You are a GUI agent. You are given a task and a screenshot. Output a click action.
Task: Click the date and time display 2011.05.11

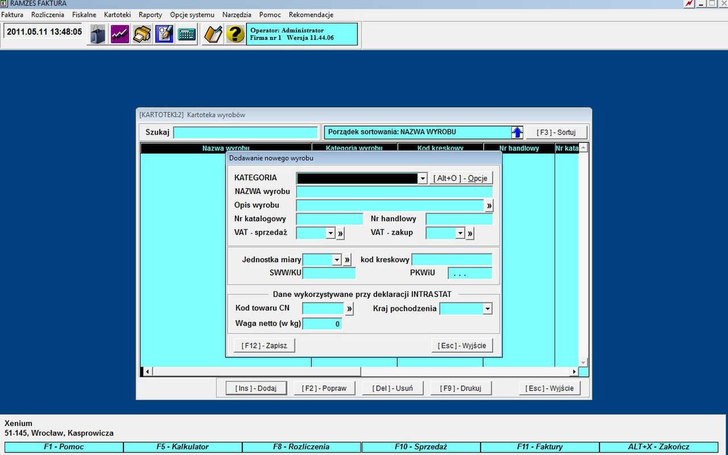(x=44, y=32)
